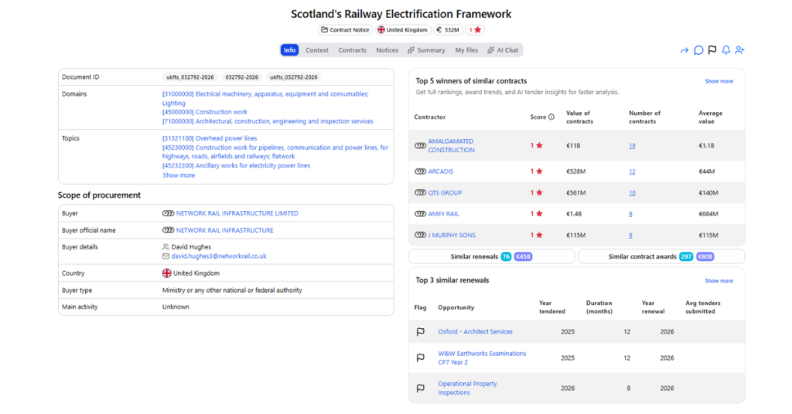Open W&W Earthworks Examinations CP7 Year 2
This screenshot has height=414, width=792.
(x=482, y=358)
